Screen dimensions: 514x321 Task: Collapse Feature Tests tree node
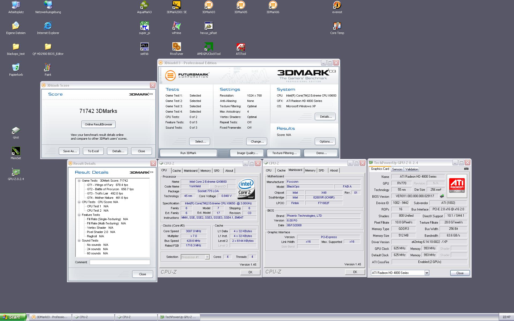pos(79,215)
